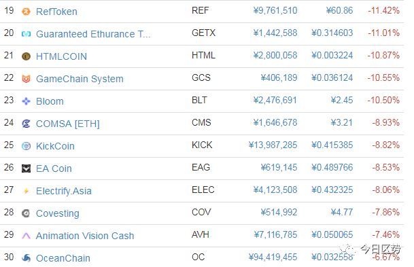Open the Guaranteed Ethurance T... link
Viewport: 414px width, 267px height.
click(x=93, y=34)
